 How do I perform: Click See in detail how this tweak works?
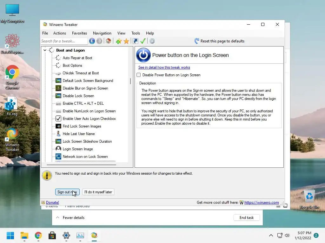(x=164, y=67)
